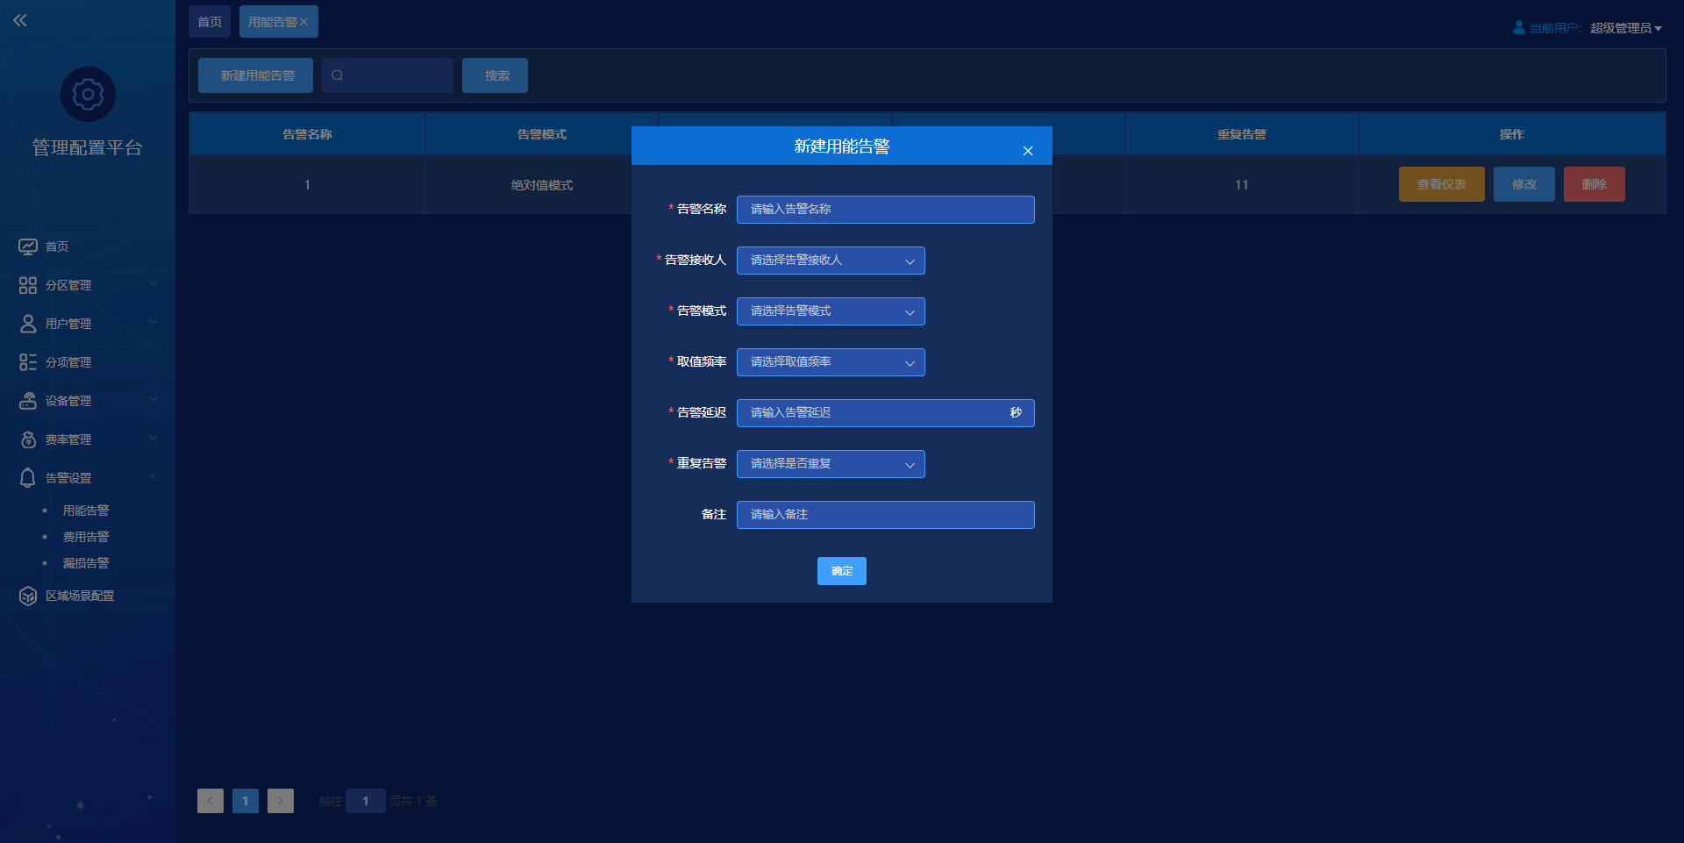Image resolution: width=1684 pixels, height=843 pixels.
Task: Open 用能告警 in sidebar submenu
Action: tap(86, 511)
